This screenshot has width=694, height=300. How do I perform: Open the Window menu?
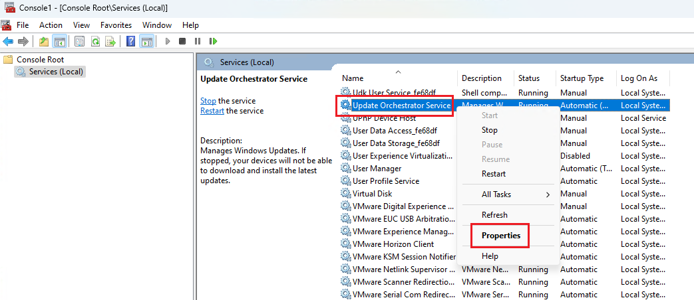point(157,25)
